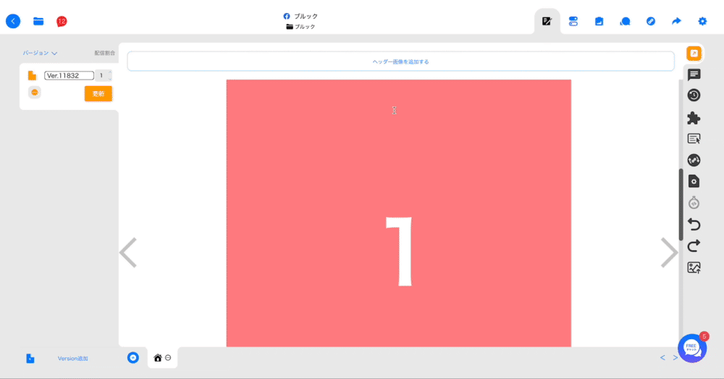This screenshot has height=379, width=724.
Task: Open the message text panel icon
Action: click(694, 74)
